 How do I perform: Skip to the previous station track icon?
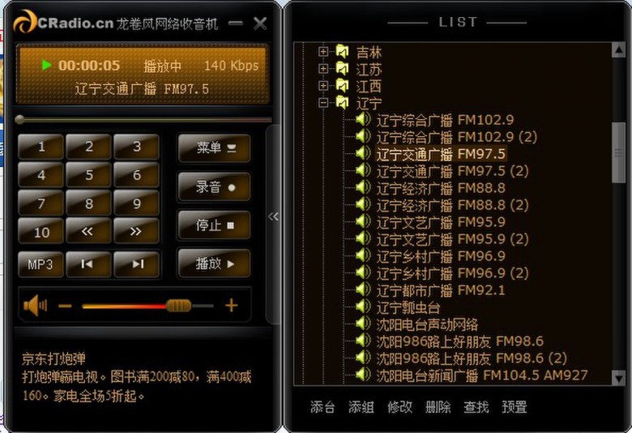tap(87, 264)
